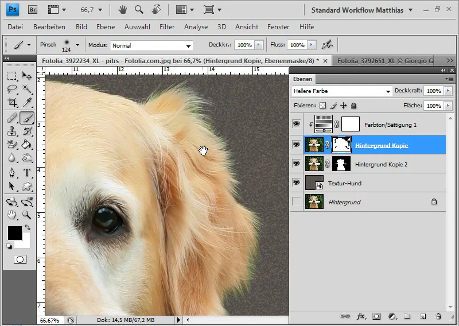Open the Ebene menu

(106, 27)
